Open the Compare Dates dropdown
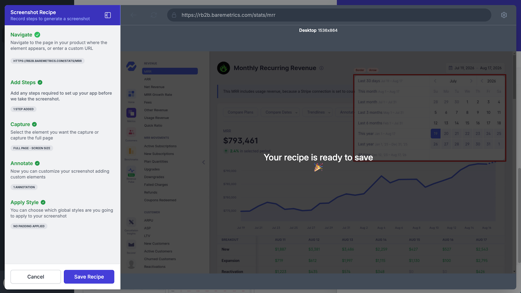 (281, 112)
